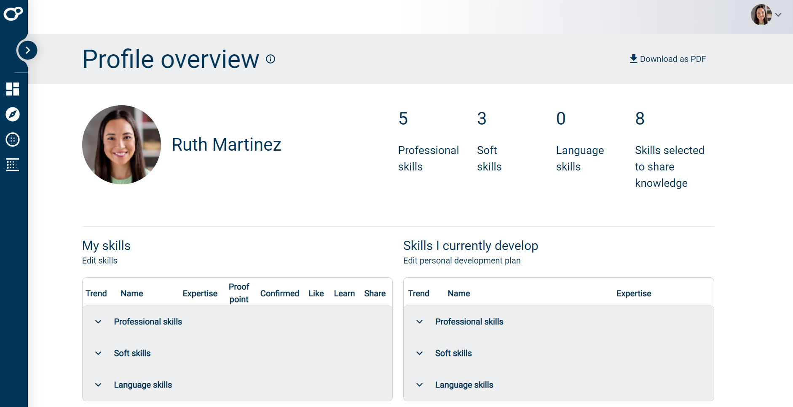Expand Language skills under Skills I currently develop
This screenshot has height=407, width=793.
[419, 385]
